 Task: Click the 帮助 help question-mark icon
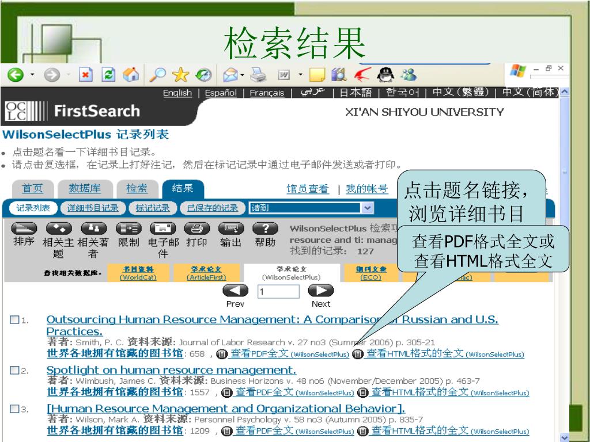(265, 228)
